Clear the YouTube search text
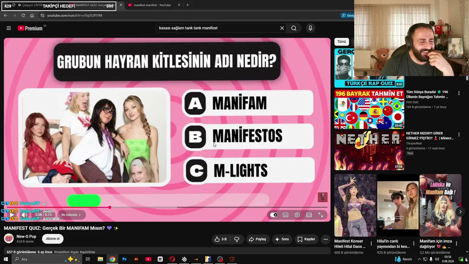 [x=282, y=28]
